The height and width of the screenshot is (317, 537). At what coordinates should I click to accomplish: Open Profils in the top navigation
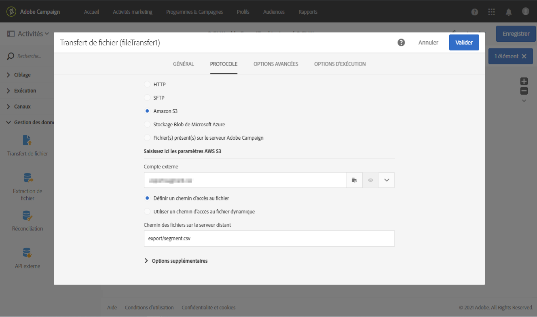243,12
